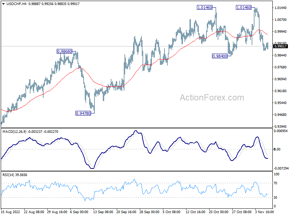The width and height of the screenshot is (289, 216).
Task: Click the MACD scale value -0.007294
Action: (281, 168)
